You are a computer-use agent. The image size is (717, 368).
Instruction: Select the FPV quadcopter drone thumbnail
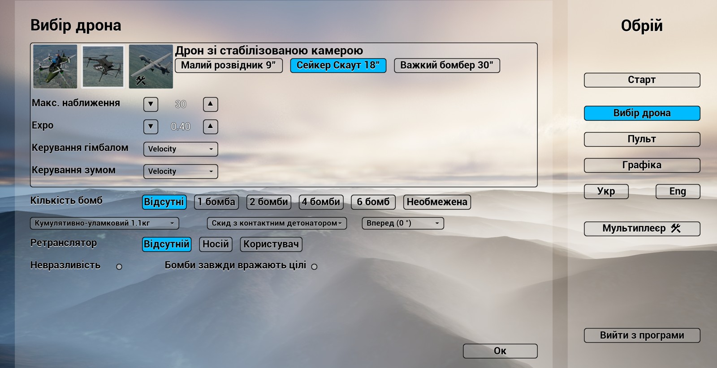pyautogui.click(x=55, y=66)
